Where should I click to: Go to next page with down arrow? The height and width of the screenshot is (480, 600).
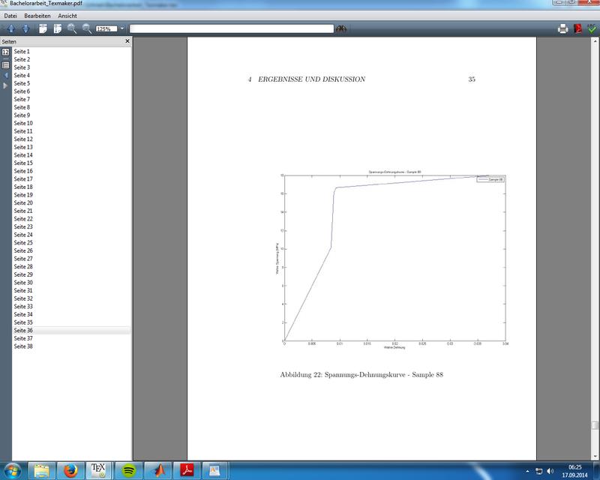coord(25,28)
